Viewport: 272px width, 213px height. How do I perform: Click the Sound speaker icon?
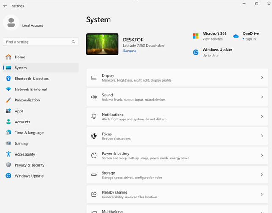[94, 97]
